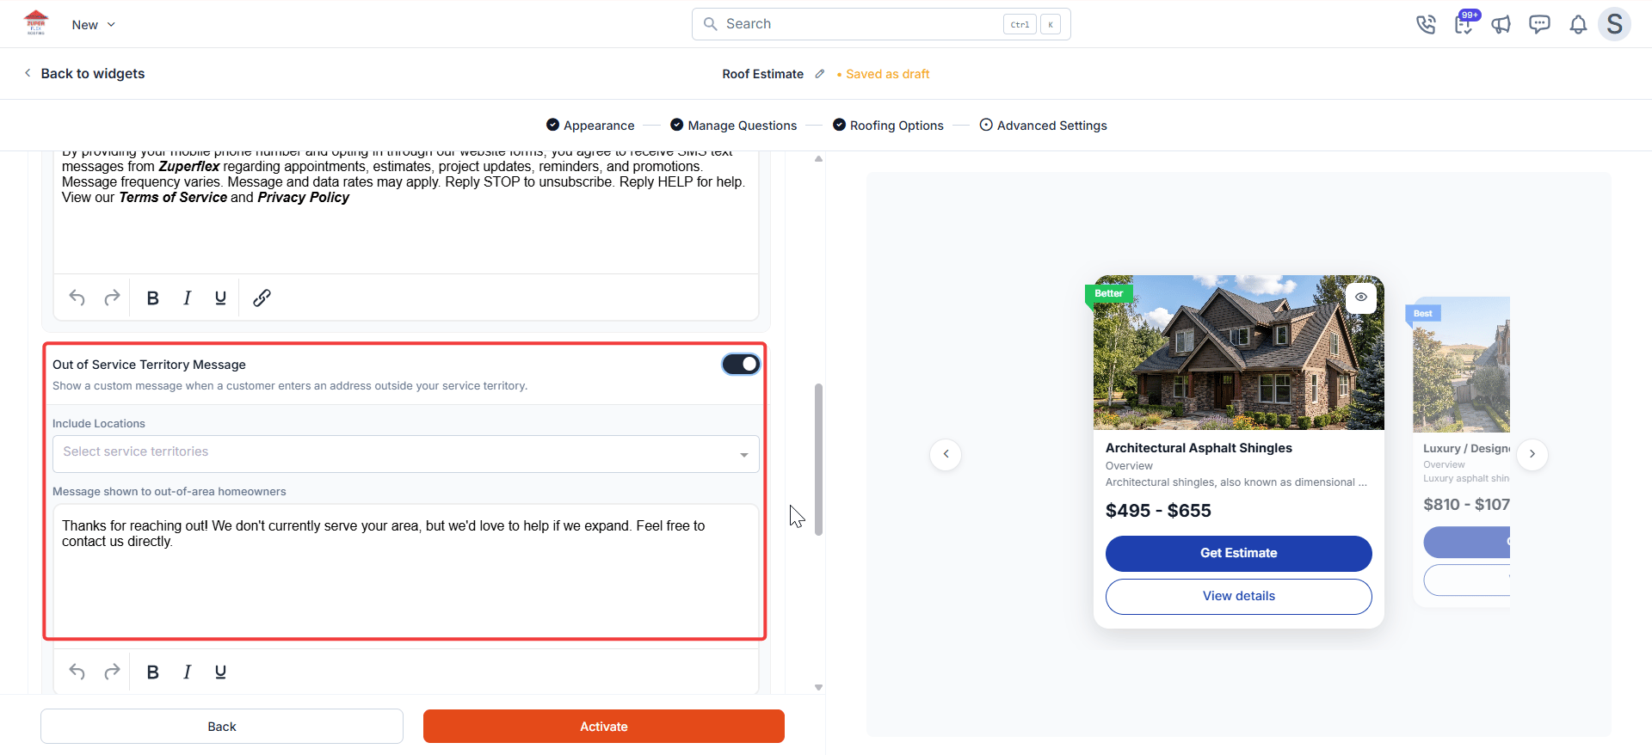
Task: Toggle Out of Service Territory Message switch
Action: click(741, 365)
